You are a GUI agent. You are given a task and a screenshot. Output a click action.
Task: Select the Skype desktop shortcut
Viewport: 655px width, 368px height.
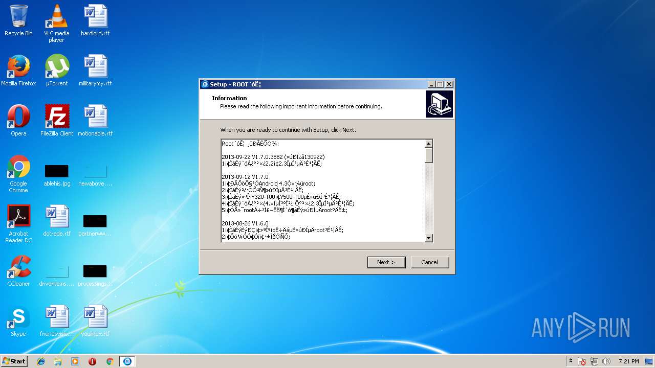pos(18,321)
